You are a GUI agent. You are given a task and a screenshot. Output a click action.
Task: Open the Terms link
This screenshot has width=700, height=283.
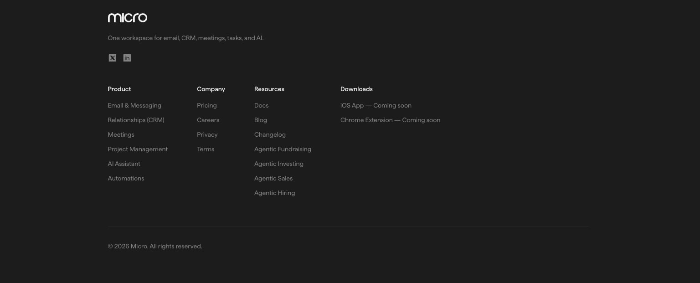point(206,149)
